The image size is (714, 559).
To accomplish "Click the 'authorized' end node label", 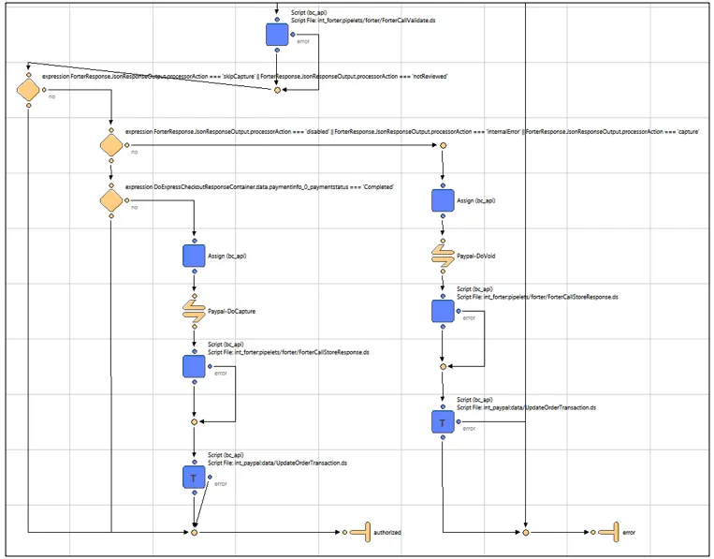I will (x=387, y=533).
